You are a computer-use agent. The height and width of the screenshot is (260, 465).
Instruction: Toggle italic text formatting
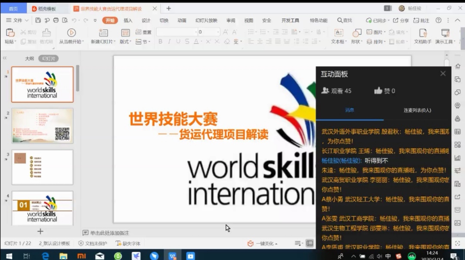point(169,42)
